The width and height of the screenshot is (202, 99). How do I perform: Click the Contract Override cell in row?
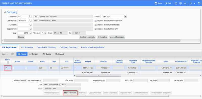click(x=119, y=68)
